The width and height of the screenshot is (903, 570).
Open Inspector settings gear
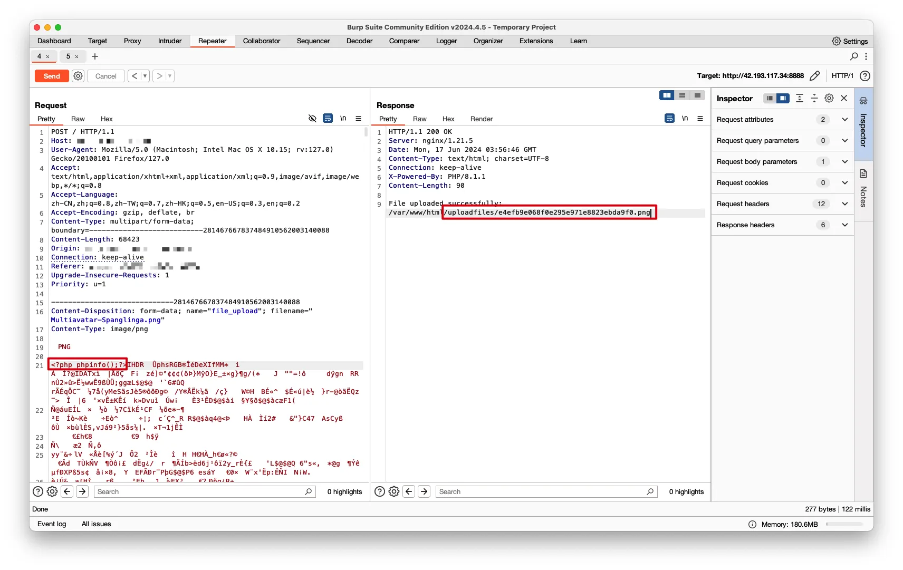tap(829, 99)
